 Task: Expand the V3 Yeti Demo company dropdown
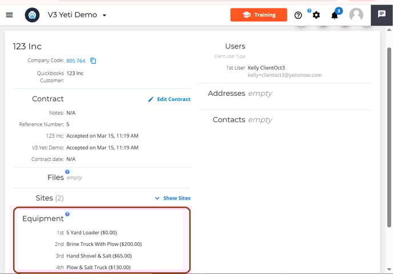(105, 15)
